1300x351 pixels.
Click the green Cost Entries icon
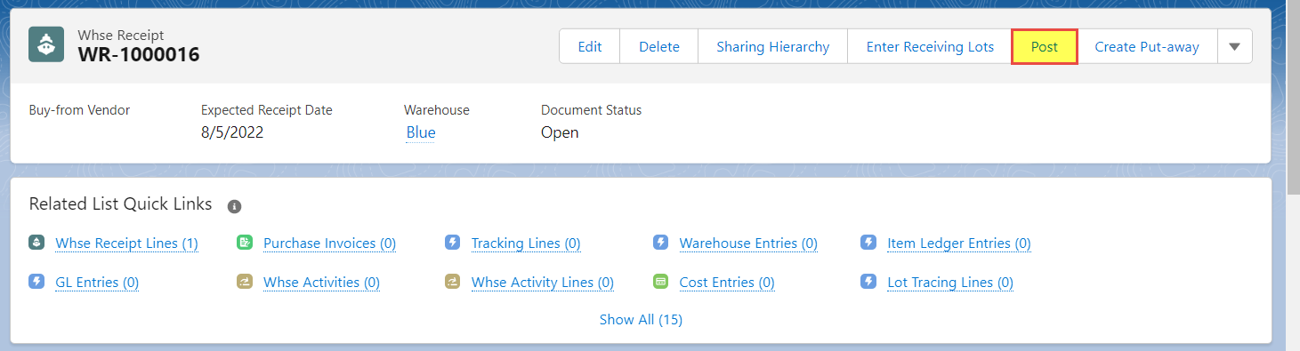pyautogui.click(x=660, y=282)
